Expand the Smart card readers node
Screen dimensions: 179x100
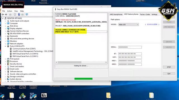click(x=5, y=66)
